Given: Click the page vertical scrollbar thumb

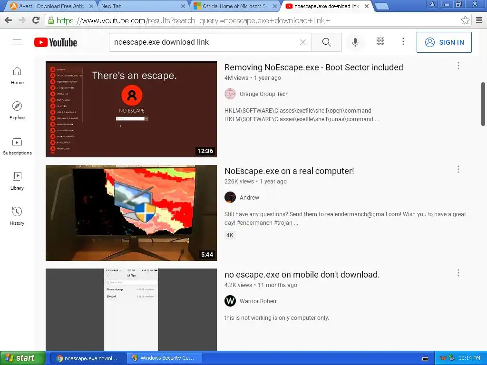Looking at the screenshot, I should click(x=483, y=104).
